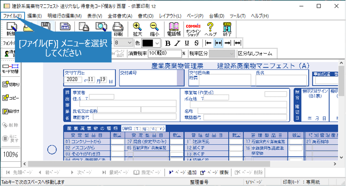
Task: Click the 貼付け paste icon
Action: click(x=11, y=111)
